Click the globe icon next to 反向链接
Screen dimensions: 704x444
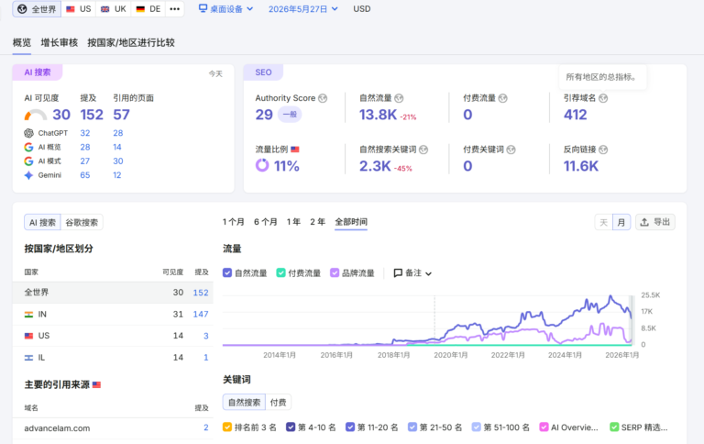pyautogui.click(x=603, y=150)
